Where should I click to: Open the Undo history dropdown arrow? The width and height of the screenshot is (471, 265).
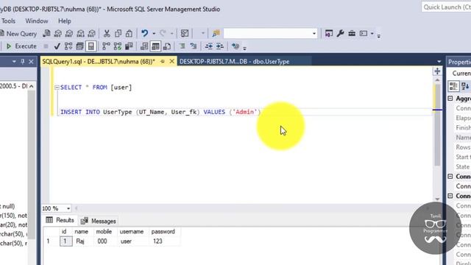(x=154, y=33)
